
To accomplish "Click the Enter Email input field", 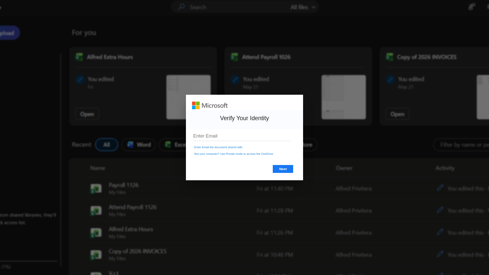I will [242, 136].
